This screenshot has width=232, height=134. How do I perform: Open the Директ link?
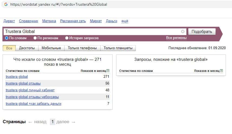9,21
